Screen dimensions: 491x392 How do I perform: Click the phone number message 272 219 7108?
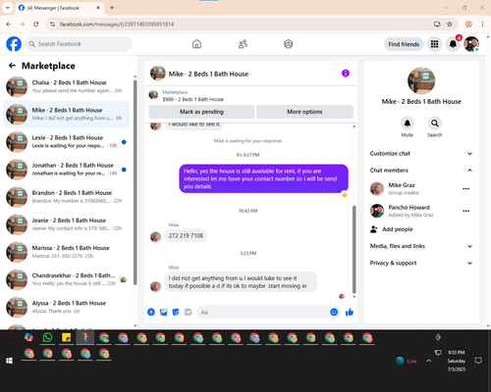pyautogui.click(x=186, y=235)
